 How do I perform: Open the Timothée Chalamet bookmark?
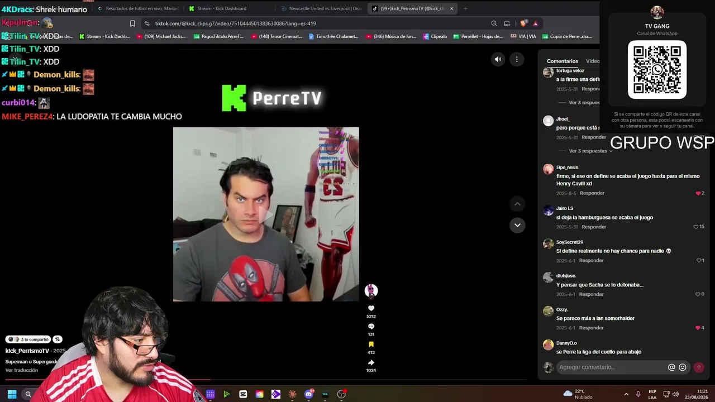point(333,36)
